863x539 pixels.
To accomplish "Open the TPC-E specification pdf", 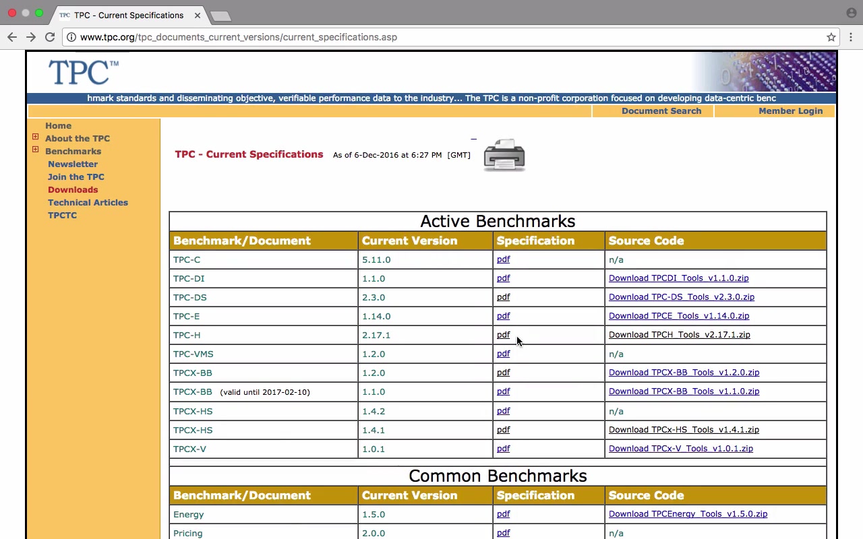I will tap(503, 316).
